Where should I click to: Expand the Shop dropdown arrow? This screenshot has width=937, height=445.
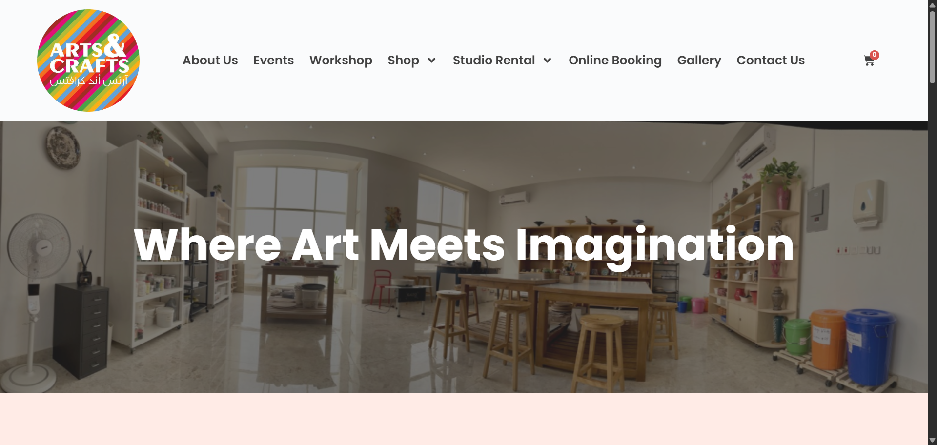pos(431,61)
